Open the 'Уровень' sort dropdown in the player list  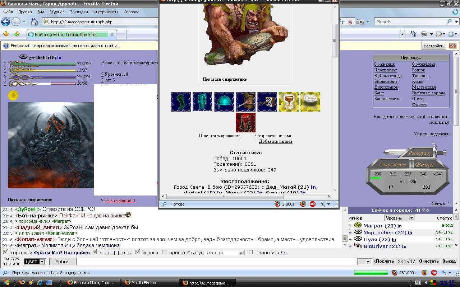(x=399, y=218)
